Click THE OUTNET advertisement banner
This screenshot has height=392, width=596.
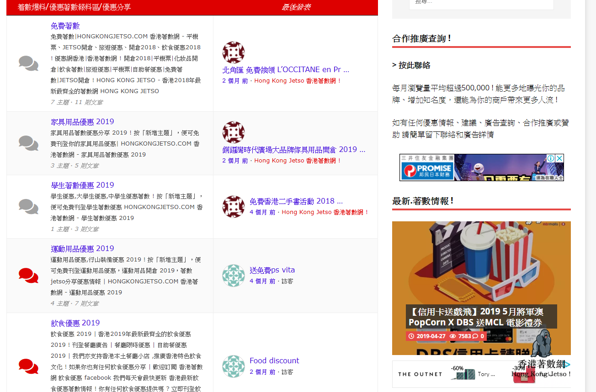point(481,374)
